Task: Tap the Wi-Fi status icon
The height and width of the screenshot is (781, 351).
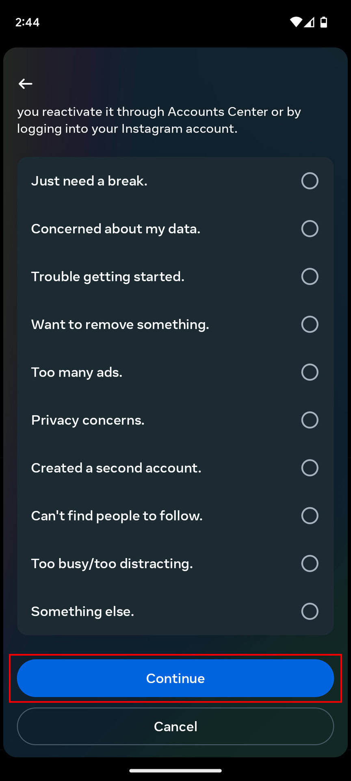Action: point(296,22)
